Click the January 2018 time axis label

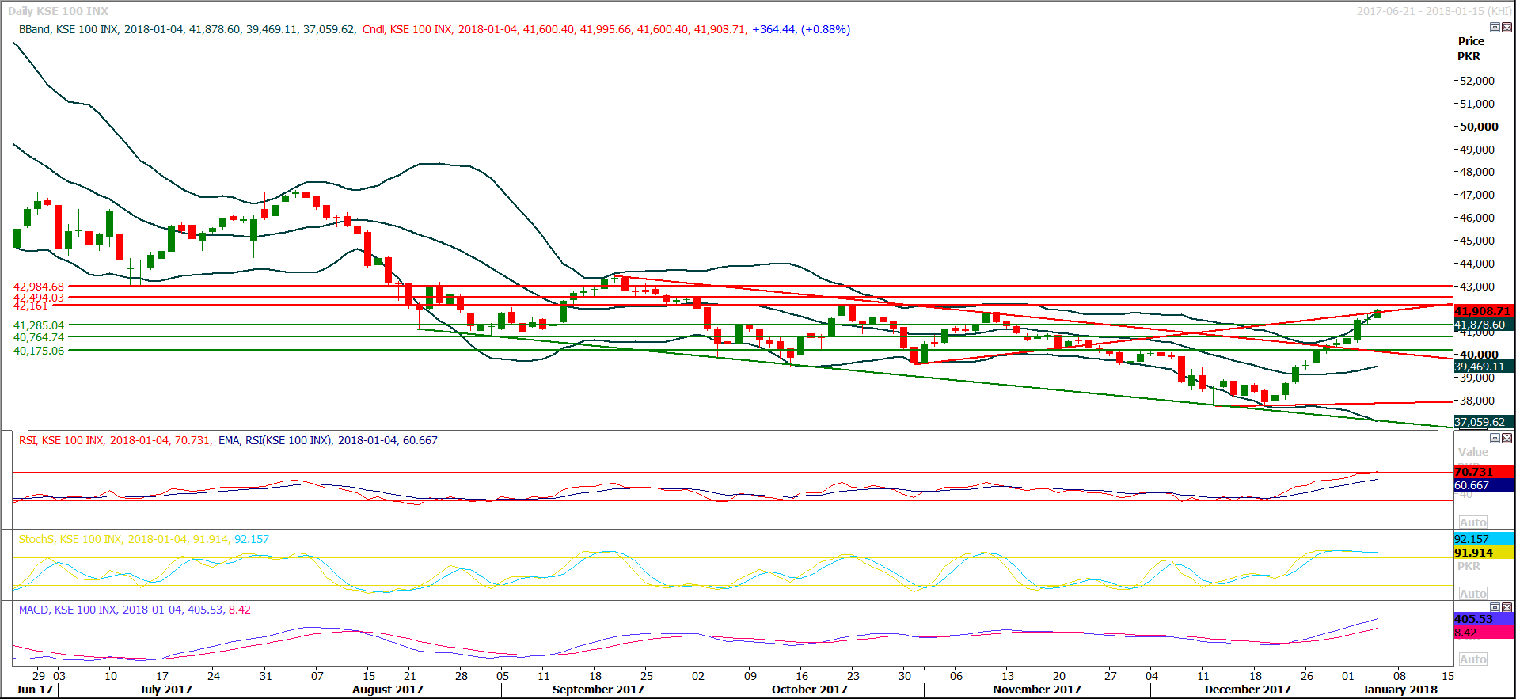(x=1400, y=690)
